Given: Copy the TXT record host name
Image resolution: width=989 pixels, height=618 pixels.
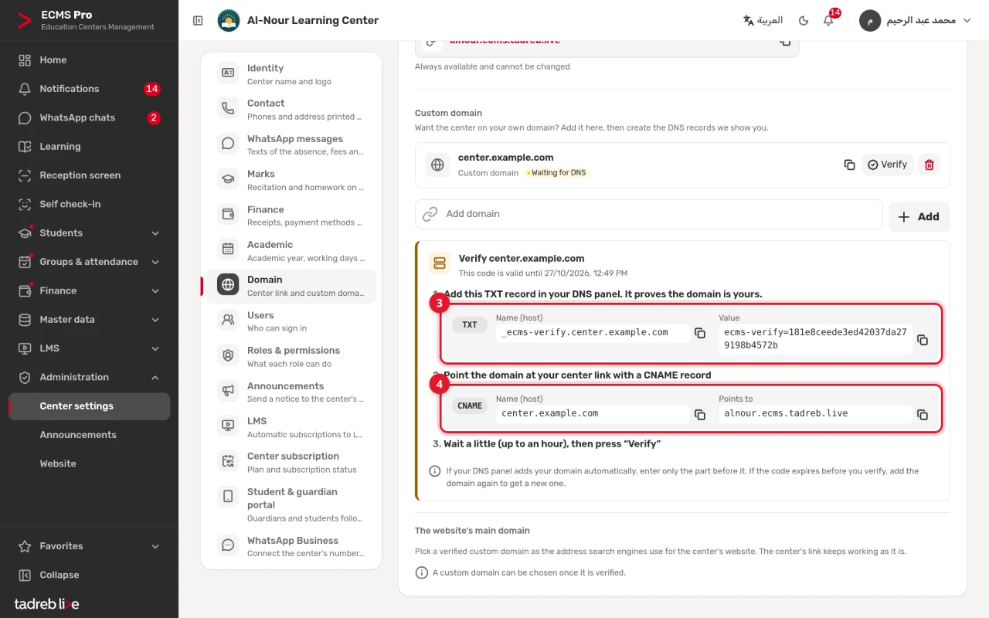Looking at the screenshot, I should pyautogui.click(x=700, y=333).
